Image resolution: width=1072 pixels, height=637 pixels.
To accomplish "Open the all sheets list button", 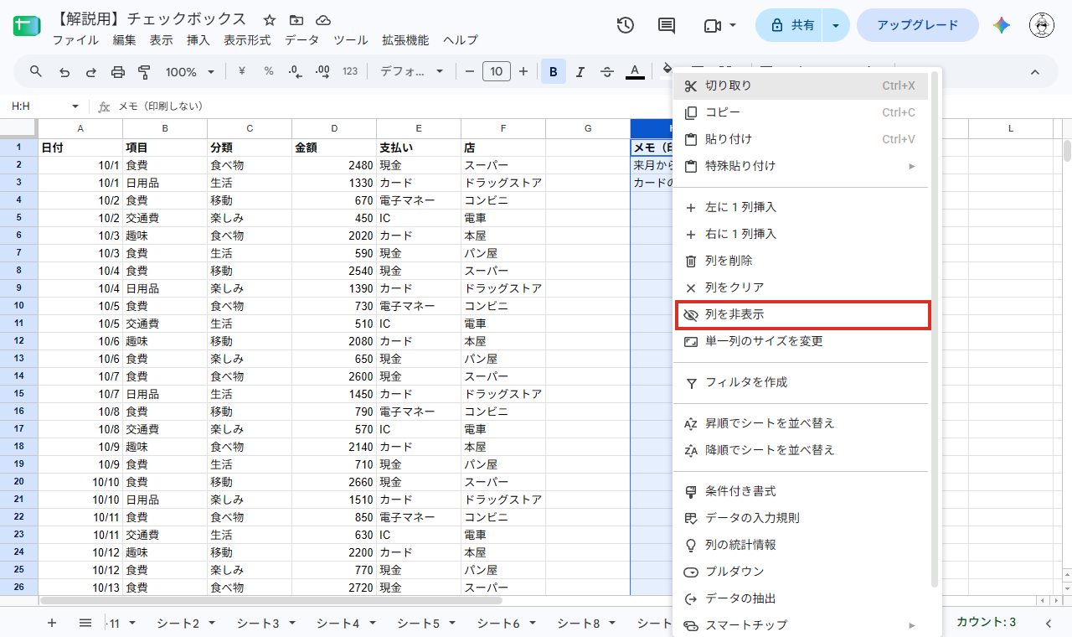I will tap(85, 623).
